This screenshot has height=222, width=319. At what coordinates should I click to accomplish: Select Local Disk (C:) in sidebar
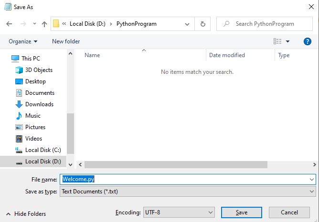[43, 150]
